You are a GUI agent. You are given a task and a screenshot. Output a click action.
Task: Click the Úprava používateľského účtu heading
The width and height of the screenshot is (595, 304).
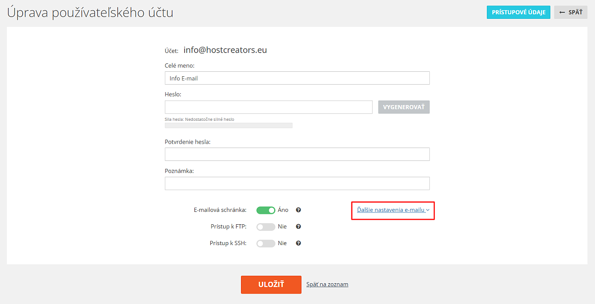pos(90,12)
